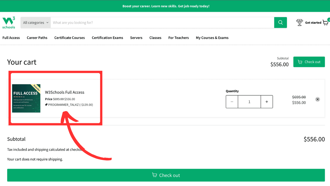Click the cart icon on the green Check out button
The width and height of the screenshot is (330, 186).
pyautogui.click(x=300, y=62)
